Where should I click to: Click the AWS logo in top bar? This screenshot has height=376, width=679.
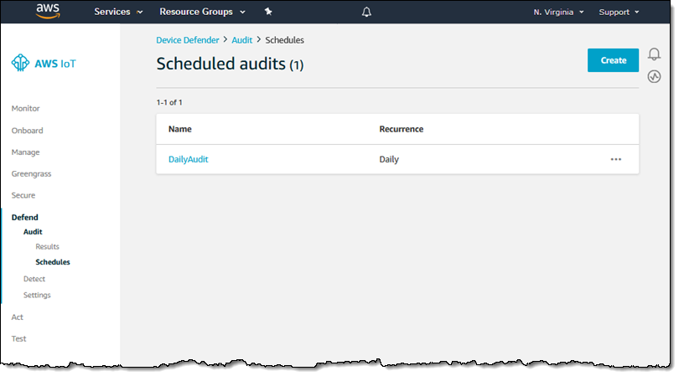(x=47, y=12)
